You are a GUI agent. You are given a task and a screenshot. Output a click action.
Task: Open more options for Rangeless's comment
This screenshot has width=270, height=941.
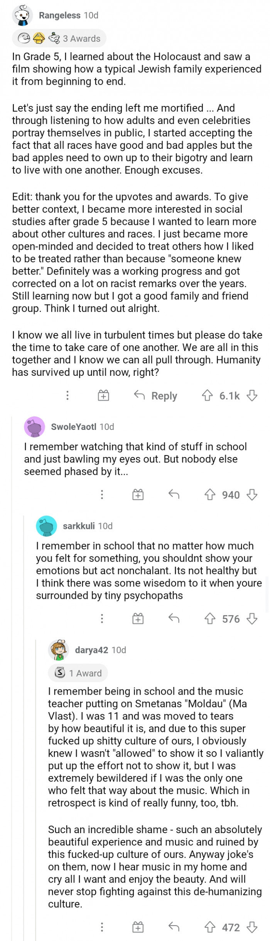coord(67,395)
